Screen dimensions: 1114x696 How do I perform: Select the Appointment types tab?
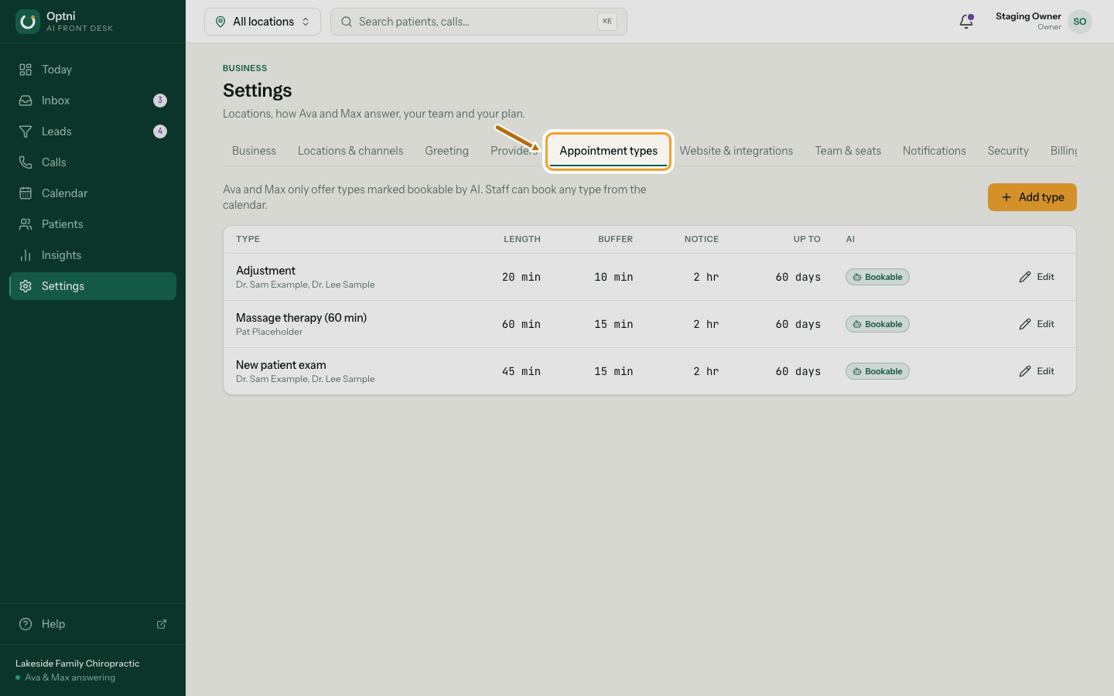pos(609,151)
